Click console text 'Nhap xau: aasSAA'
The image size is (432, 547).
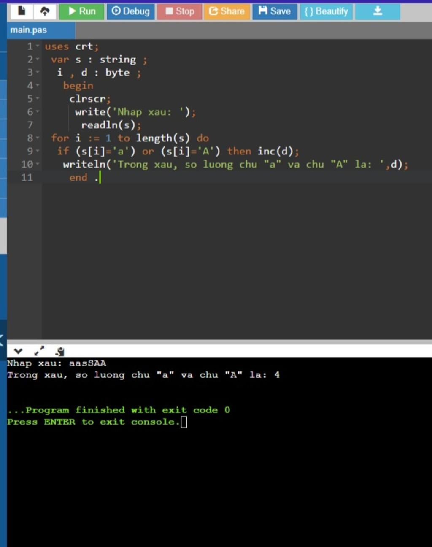[x=57, y=363]
